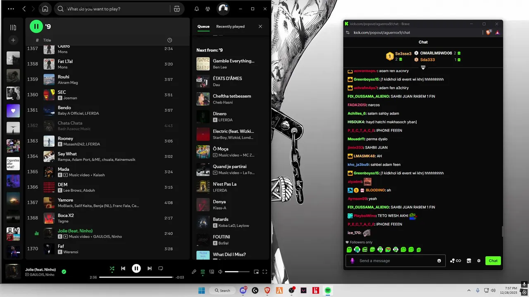Open Connect to a device icon
Viewport: 529px width, 297px height.
click(x=212, y=272)
